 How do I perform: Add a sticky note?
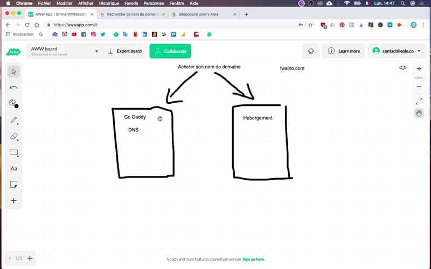tap(13, 185)
